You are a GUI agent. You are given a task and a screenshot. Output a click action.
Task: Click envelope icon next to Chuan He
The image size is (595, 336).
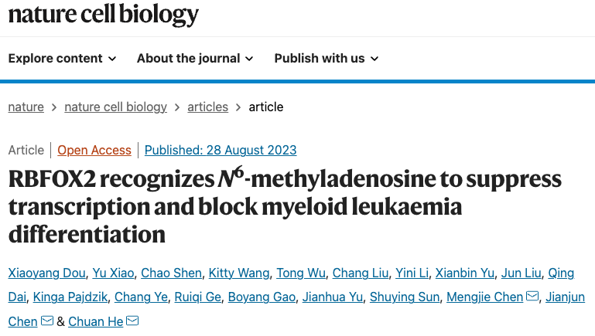tap(132, 321)
